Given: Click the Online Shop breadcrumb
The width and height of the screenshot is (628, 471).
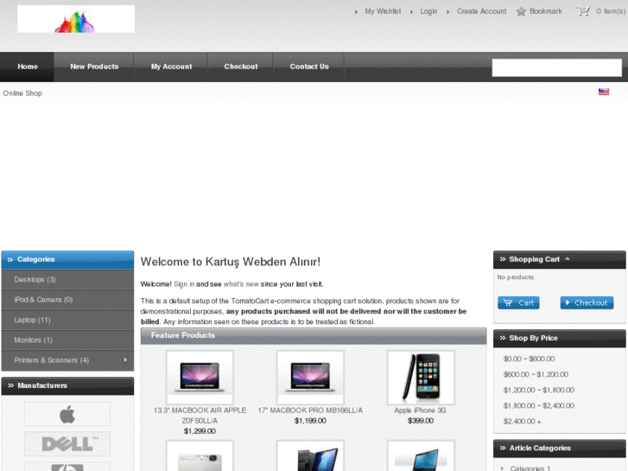Looking at the screenshot, I should click(x=22, y=93).
